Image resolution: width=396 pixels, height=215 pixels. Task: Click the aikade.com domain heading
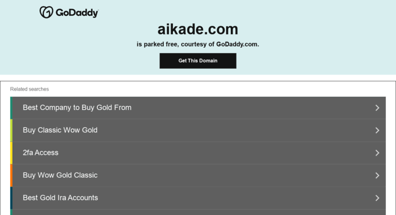(198, 29)
